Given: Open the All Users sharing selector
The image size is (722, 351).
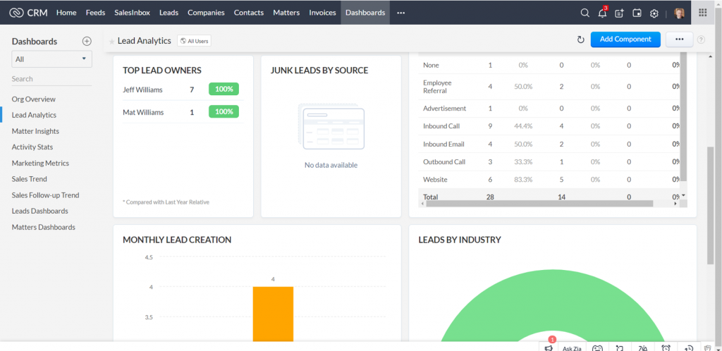Looking at the screenshot, I should pyautogui.click(x=194, y=42).
